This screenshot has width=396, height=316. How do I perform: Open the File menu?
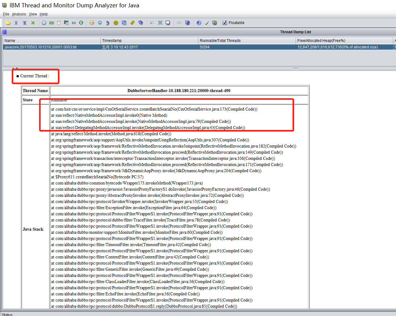[x=6, y=14]
